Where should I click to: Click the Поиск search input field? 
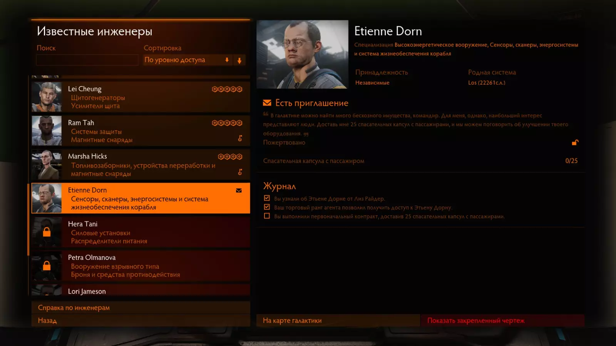coord(87,60)
